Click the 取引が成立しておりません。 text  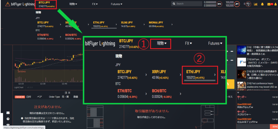(x=151, y=117)
